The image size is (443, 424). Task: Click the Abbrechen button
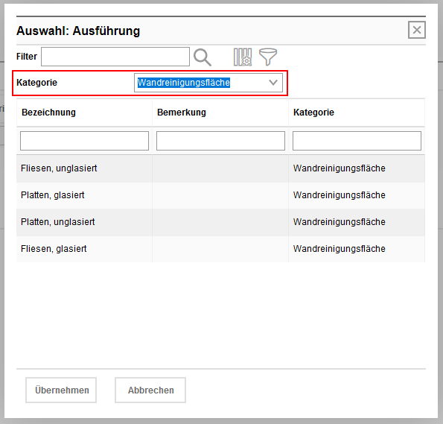(x=150, y=390)
